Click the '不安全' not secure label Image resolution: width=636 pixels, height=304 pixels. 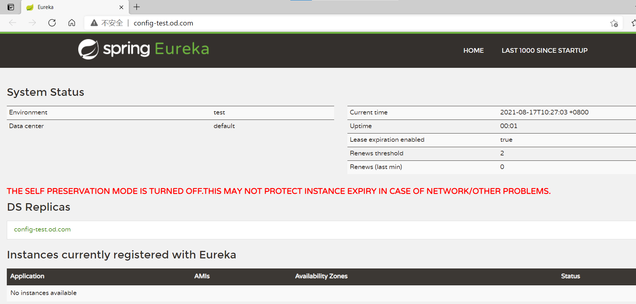(112, 23)
